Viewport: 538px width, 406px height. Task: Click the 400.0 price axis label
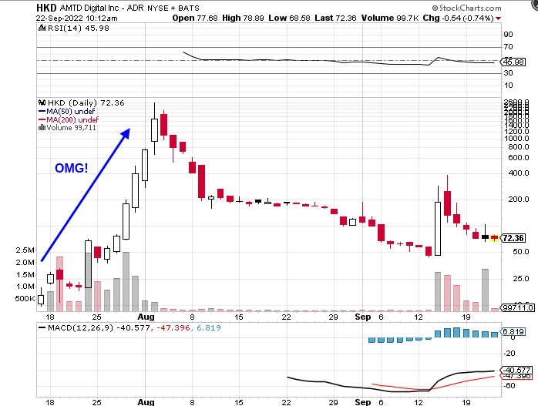click(x=519, y=173)
